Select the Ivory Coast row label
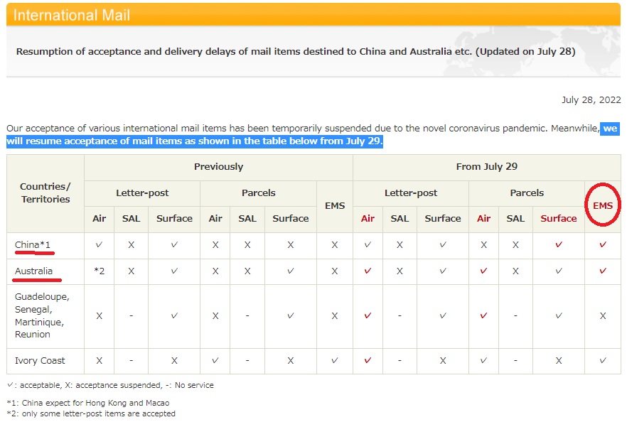Viewport: 627px width, 422px height. 40,361
